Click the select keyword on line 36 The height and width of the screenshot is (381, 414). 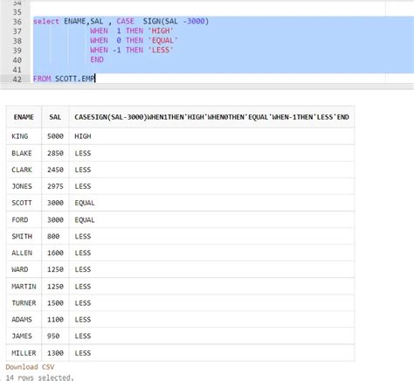point(46,21)
